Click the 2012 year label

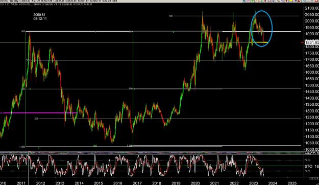pos(40,183)
